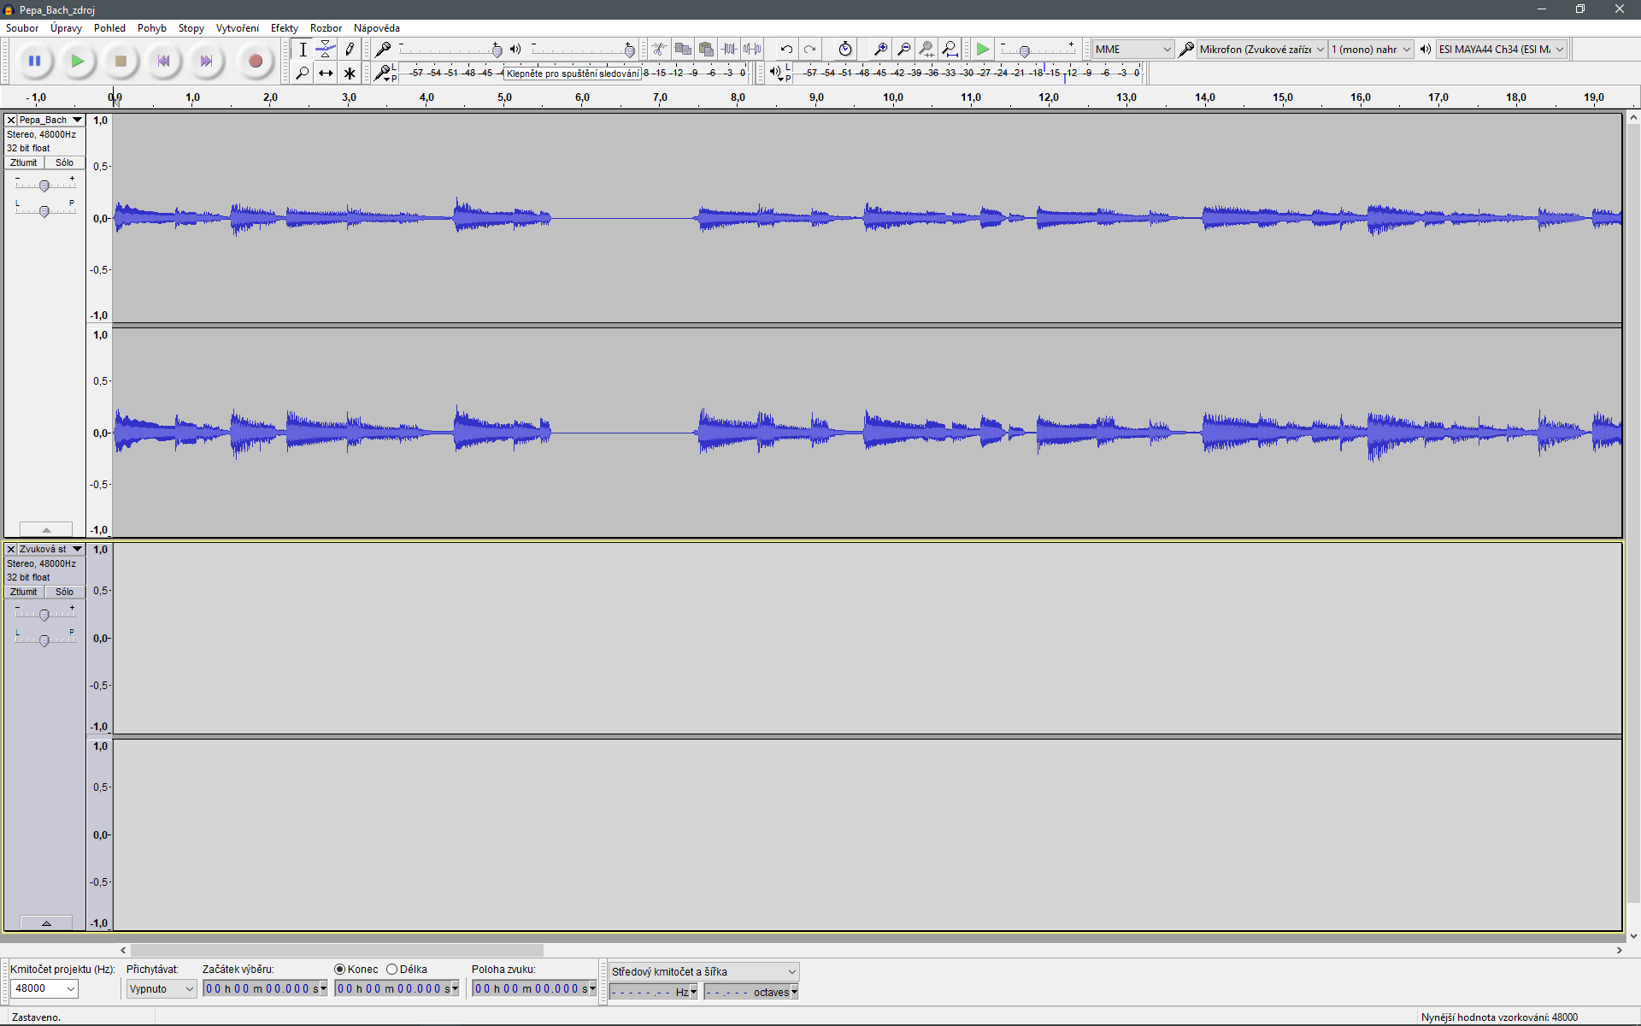The width and height of the screenshot is (1641, 1026).
Task: Select the Zoom magnifier tool
Action: click(x=303, y=74)
